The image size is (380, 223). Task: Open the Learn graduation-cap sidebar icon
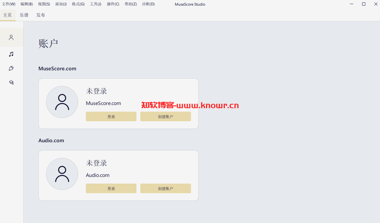(11, 82)
